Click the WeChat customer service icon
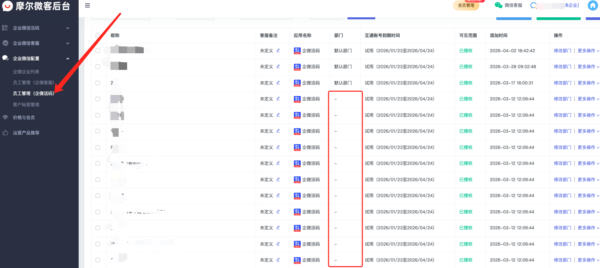The width and height of the screenshot is (600, 268). point(498,5)
